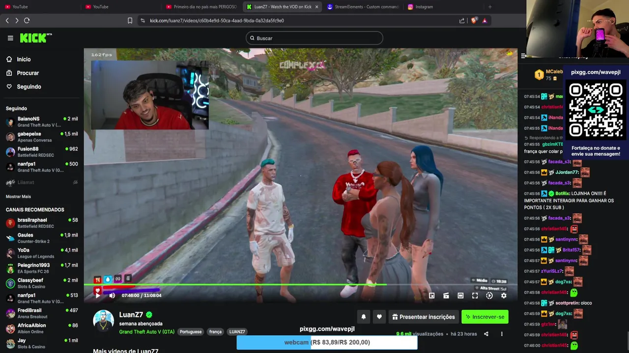The height and width of the screenshot is (353, 629).
Task: Mute the video volume
Action: (x=112, y=295)
